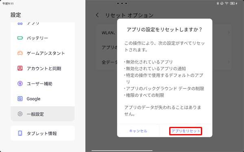The width and height of the screenshot is (244, 152).
Task: Select the ゲームアシスタント gamepad icon
Action: point(20,53)
